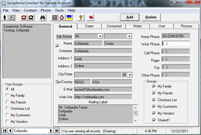Click the Delete button

click(151, 17)
